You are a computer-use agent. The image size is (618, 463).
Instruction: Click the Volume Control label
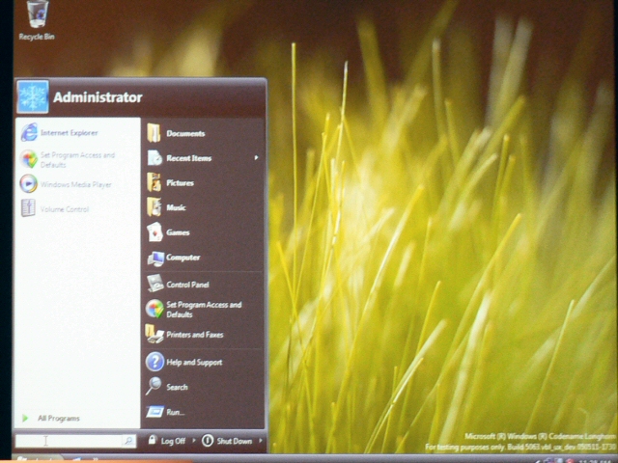pos(65,209)
